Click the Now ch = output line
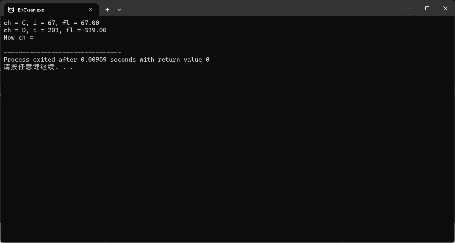Viewport: 455px width, 243px height. point(18,38)
